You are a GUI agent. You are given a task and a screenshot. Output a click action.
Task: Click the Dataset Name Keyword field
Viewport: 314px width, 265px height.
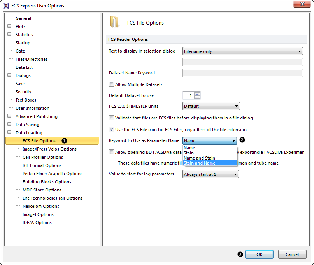[242, 73]
